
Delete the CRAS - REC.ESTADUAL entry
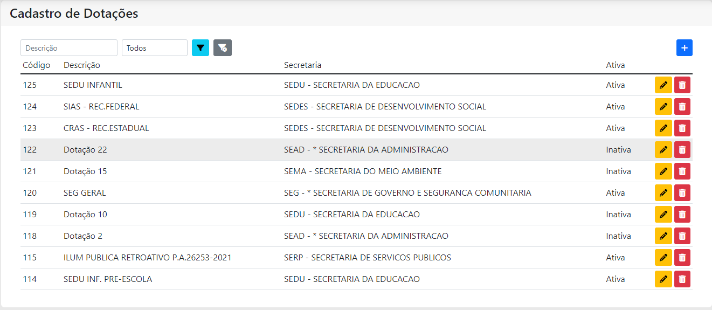point(682,128)
